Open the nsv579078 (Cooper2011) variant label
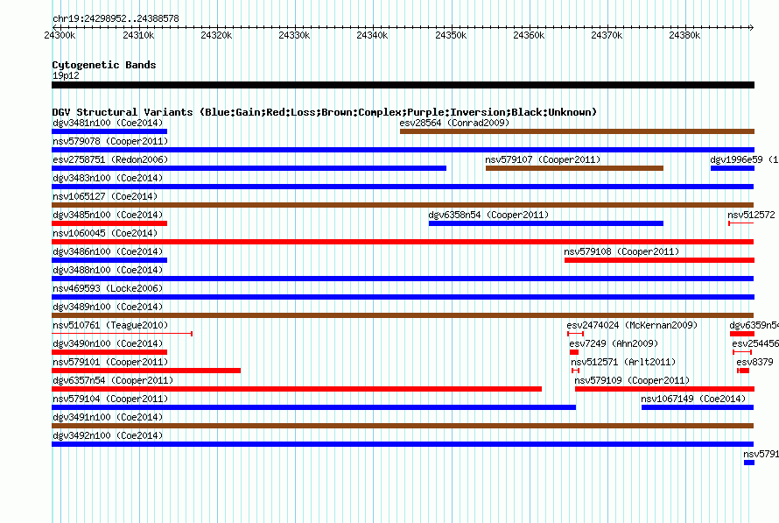779x523 pixels. 110,141
